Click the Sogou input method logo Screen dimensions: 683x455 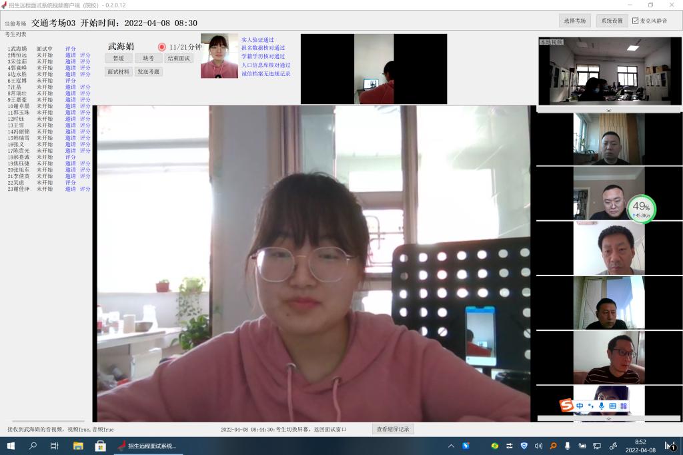[566, 406]
